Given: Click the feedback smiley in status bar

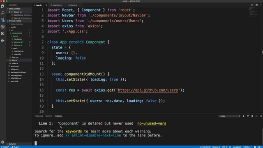Looking at the screenshot, I should (x=255, y=147).
